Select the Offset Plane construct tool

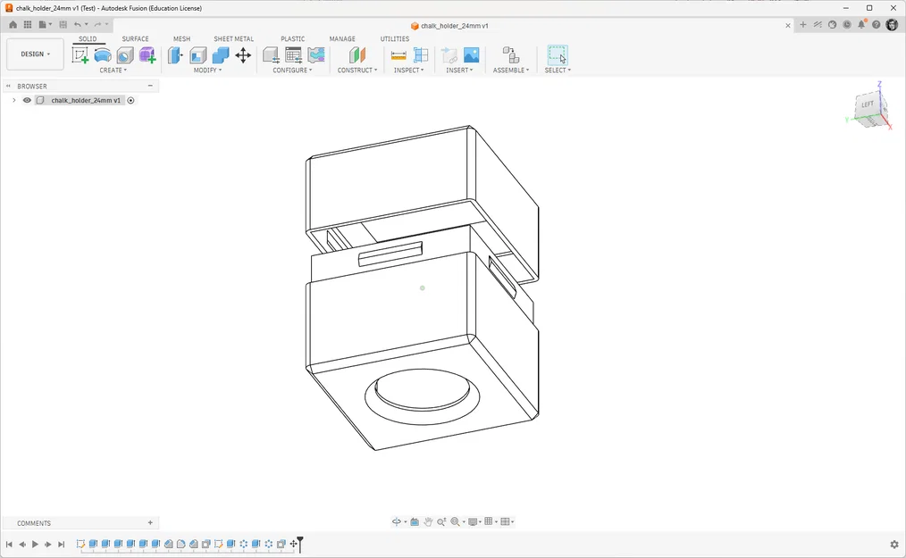(x=357, y=54)
